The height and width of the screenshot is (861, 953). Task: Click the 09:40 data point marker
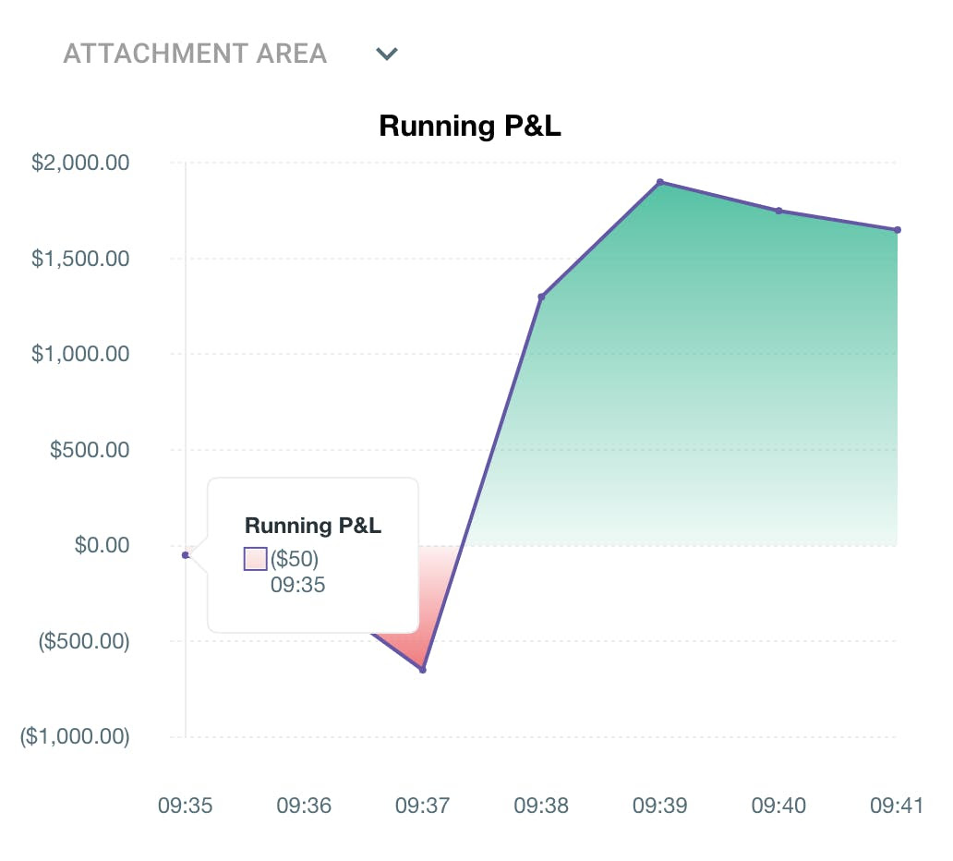pos(779,210)
